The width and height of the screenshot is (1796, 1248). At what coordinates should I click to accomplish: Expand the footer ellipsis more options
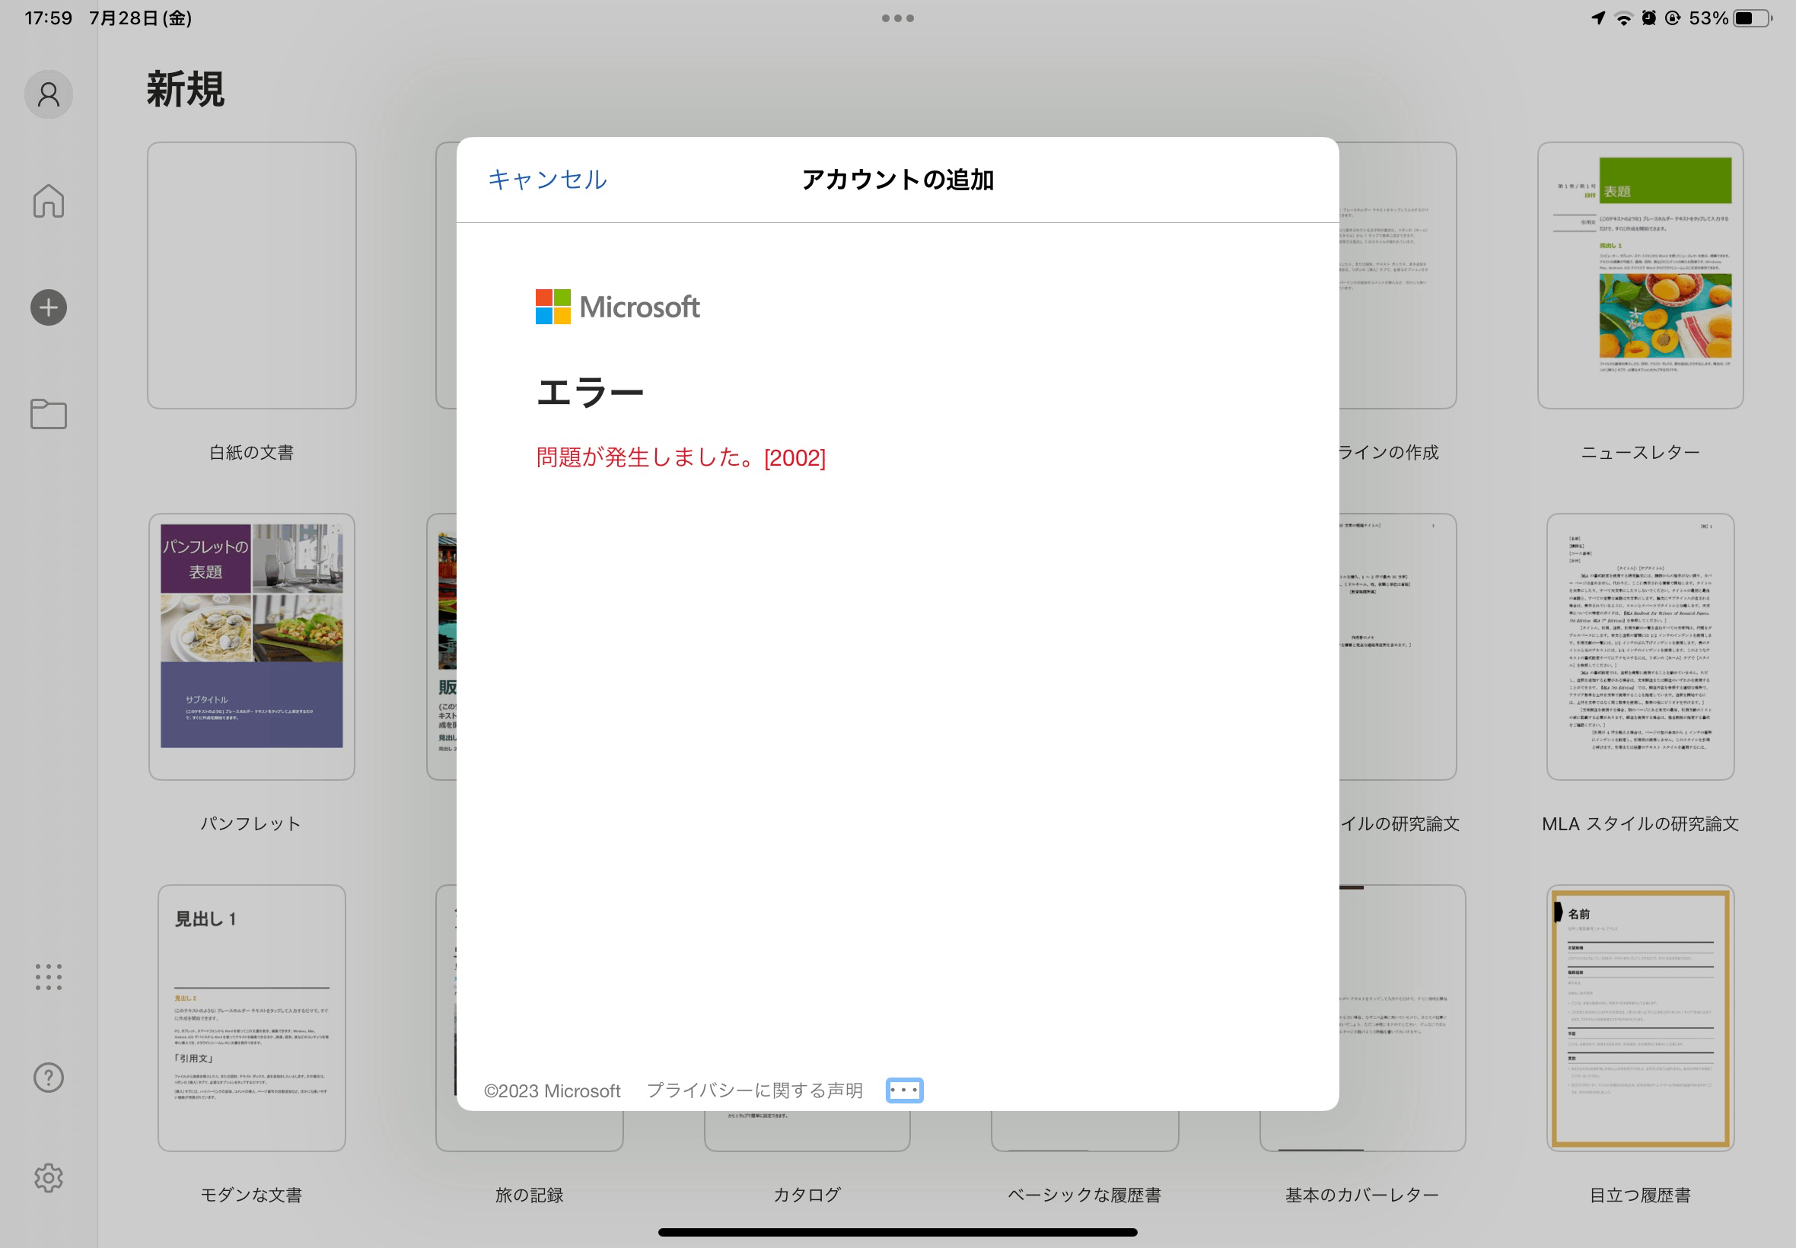[x=904, y=1090]
